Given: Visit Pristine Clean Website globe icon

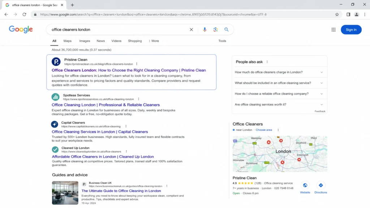Looking at the screenshot, I should (x=305, y=185).
